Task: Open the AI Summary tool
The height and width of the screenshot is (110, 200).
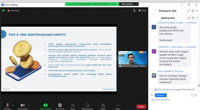Action: coord(60,106)
